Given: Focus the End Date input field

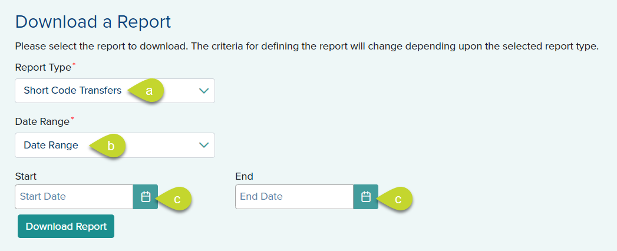Looking at the screenshot, I should (x=294, y=197).
